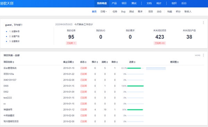Click the 100% progress bar for 0908

(135, 86)
